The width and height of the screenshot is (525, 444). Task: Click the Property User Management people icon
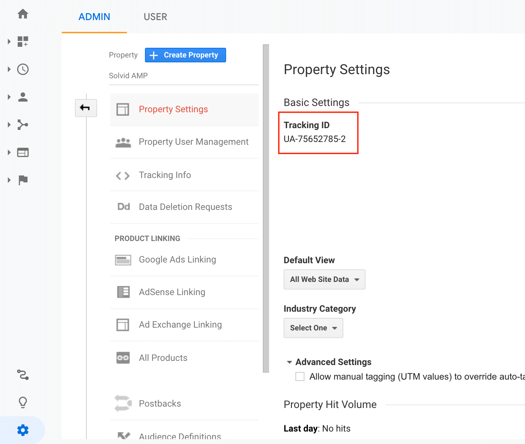coord(123,142)
